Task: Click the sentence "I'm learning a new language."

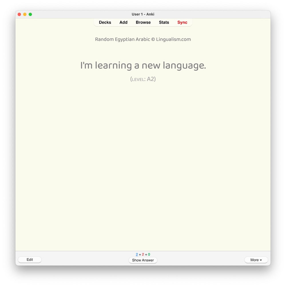Action: (143, 65)
